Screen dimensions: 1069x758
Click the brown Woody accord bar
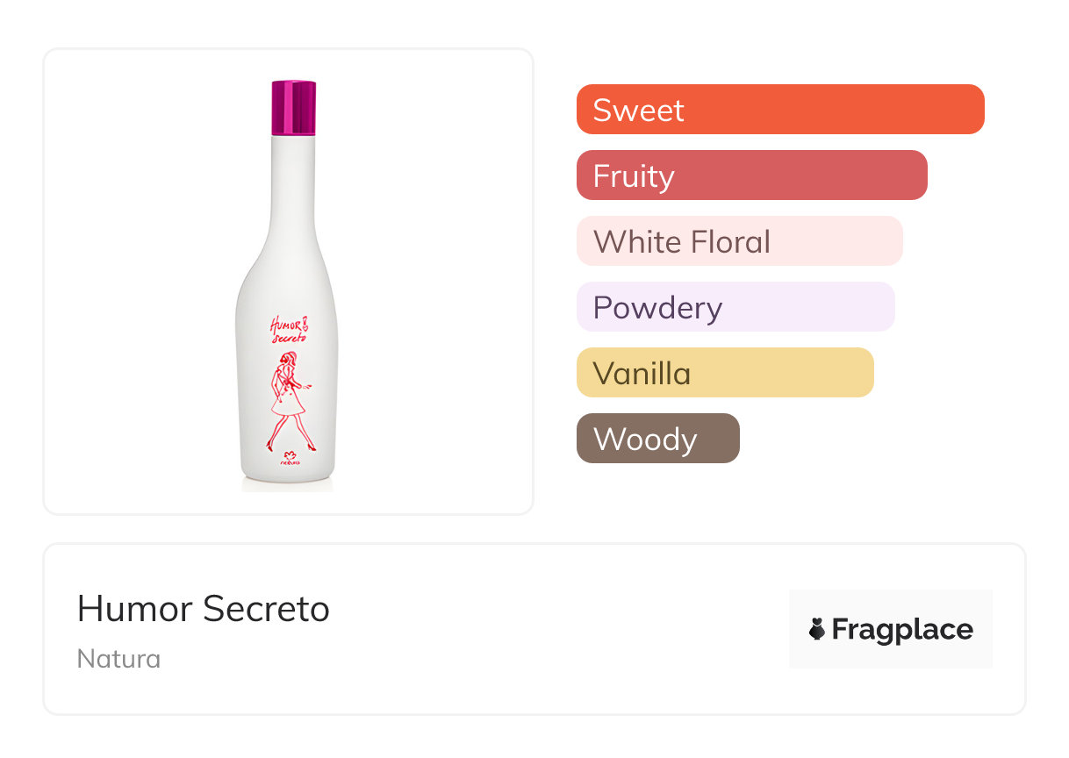pyautogui.click(x=657, y=439)
